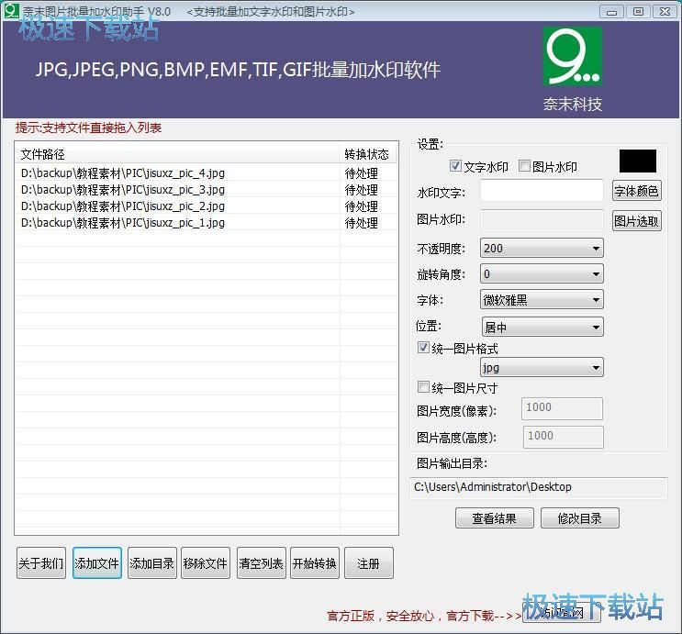
Task: Uncheck the 统一图片格式 option
Action: [423, 348]
